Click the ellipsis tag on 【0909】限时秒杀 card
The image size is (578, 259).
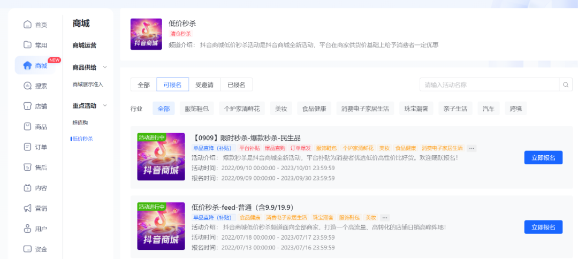click(x=471, y=148)
